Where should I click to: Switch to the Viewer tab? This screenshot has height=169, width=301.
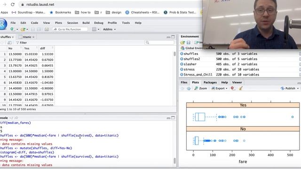(237, 83)
